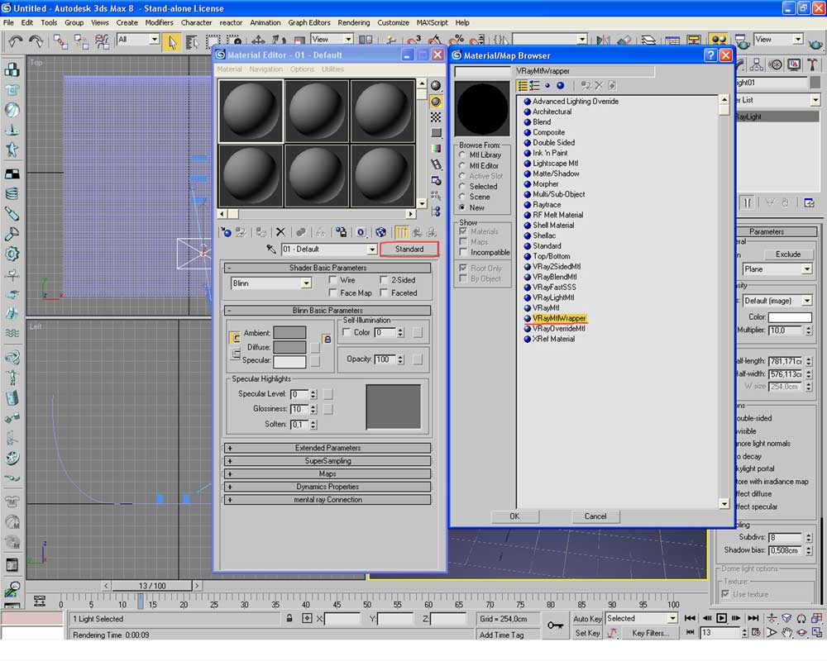Activate the Select Object arrow tool
827x661 pixels.
coord(173,41)
